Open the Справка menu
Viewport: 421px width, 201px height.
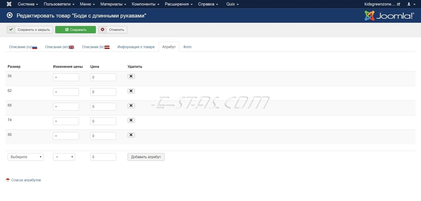(208, 4)
